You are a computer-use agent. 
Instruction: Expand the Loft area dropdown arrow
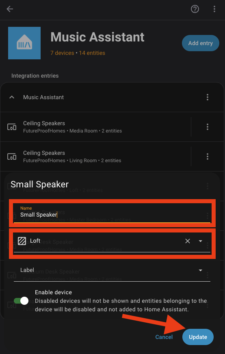coord(200,241)
